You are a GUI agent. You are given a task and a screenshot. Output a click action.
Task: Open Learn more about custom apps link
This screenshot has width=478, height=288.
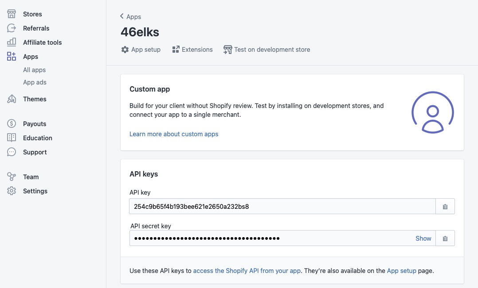coord(174,134)
